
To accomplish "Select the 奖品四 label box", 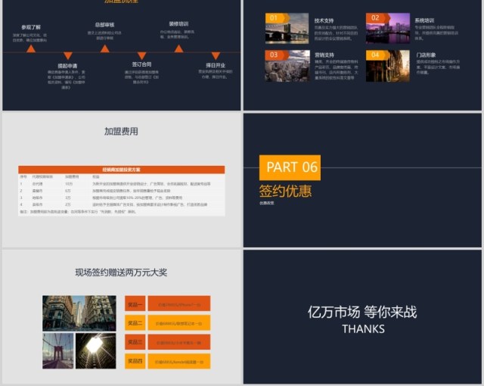I will click(x=135, y=361).
